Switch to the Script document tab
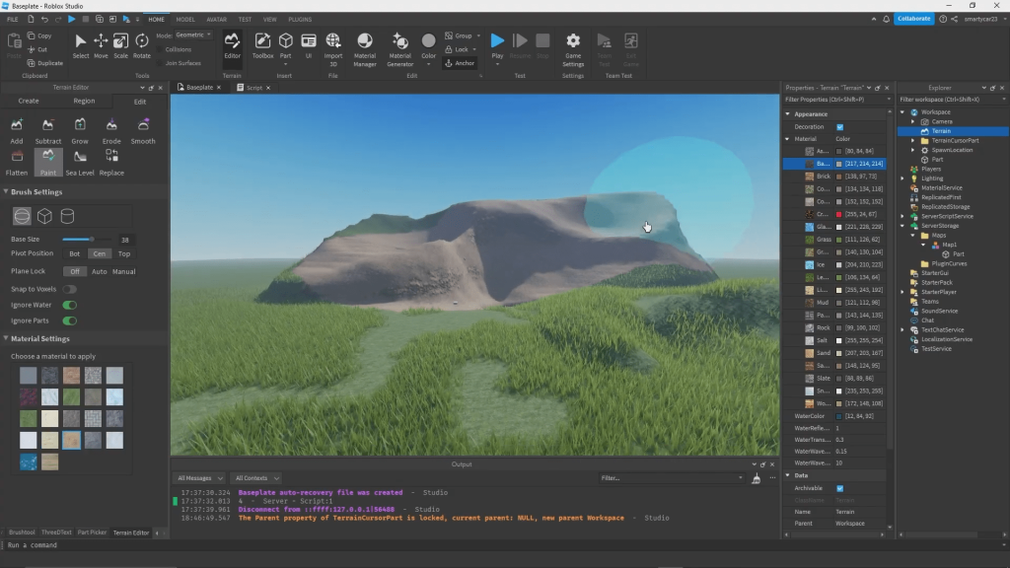 [253, 88]
